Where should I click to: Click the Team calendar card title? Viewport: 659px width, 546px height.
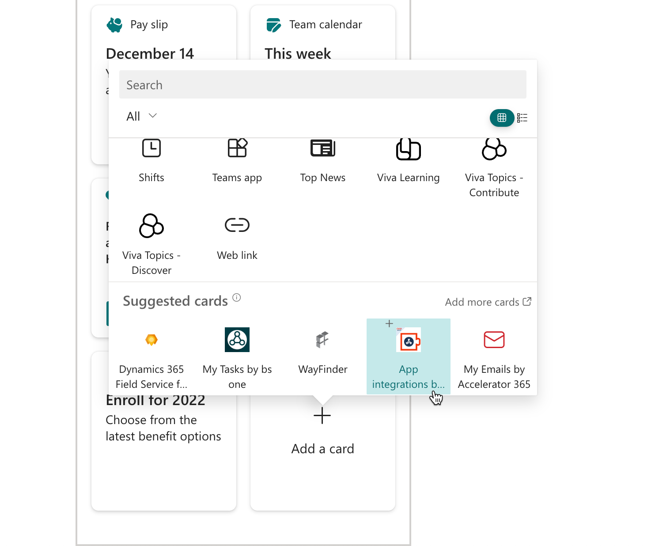tap(326, 25)
